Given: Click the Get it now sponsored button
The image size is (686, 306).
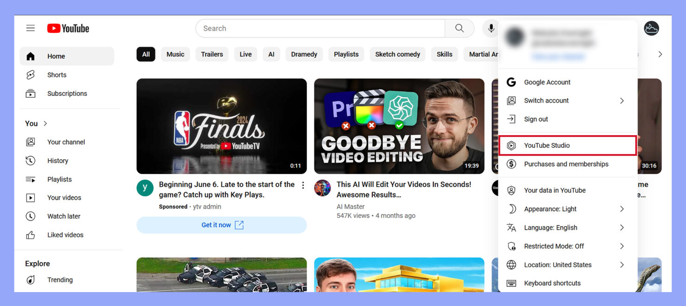Looking at the screenshot, I should click(221, 225).
